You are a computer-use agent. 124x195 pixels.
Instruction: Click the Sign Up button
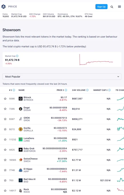[x=101, y=7]
